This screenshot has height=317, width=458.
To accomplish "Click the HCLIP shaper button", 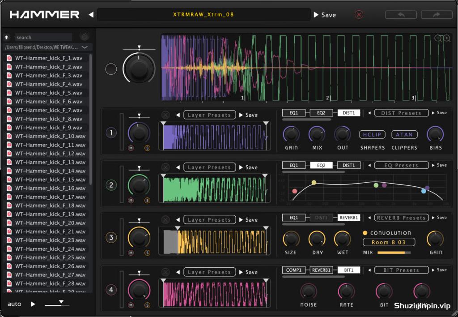I will point(372,134).
